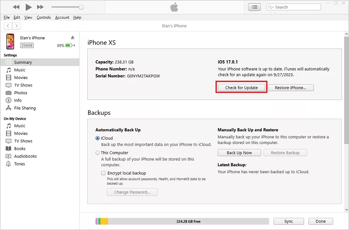The width and height of the screenshot is (349, 230).
Task: Select Photos label in sidebar
Action: tap(21, 93)
